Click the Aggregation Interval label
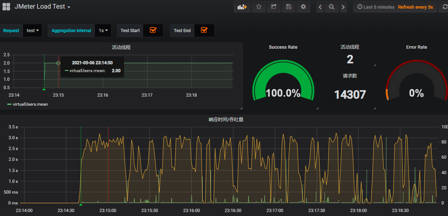448x216 pixels. tap(71, 31)
